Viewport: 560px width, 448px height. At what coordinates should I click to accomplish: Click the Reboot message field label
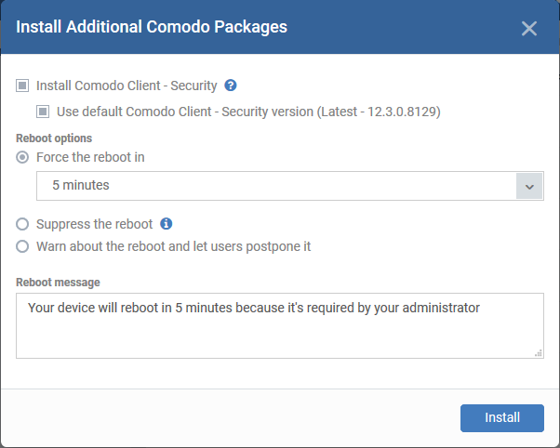[58, 283]
